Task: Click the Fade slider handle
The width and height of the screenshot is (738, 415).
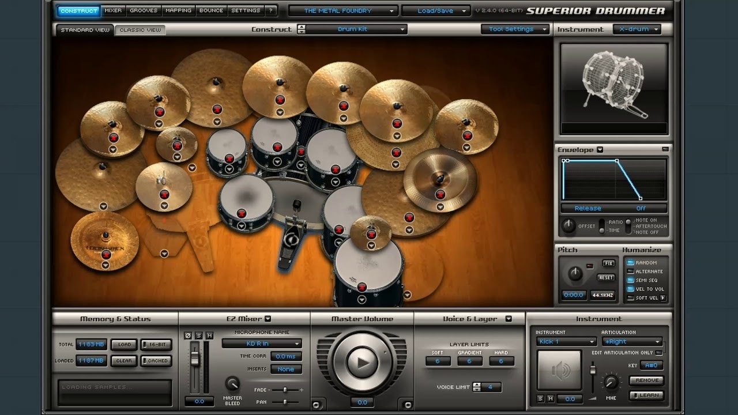Action: coord(285,390)
